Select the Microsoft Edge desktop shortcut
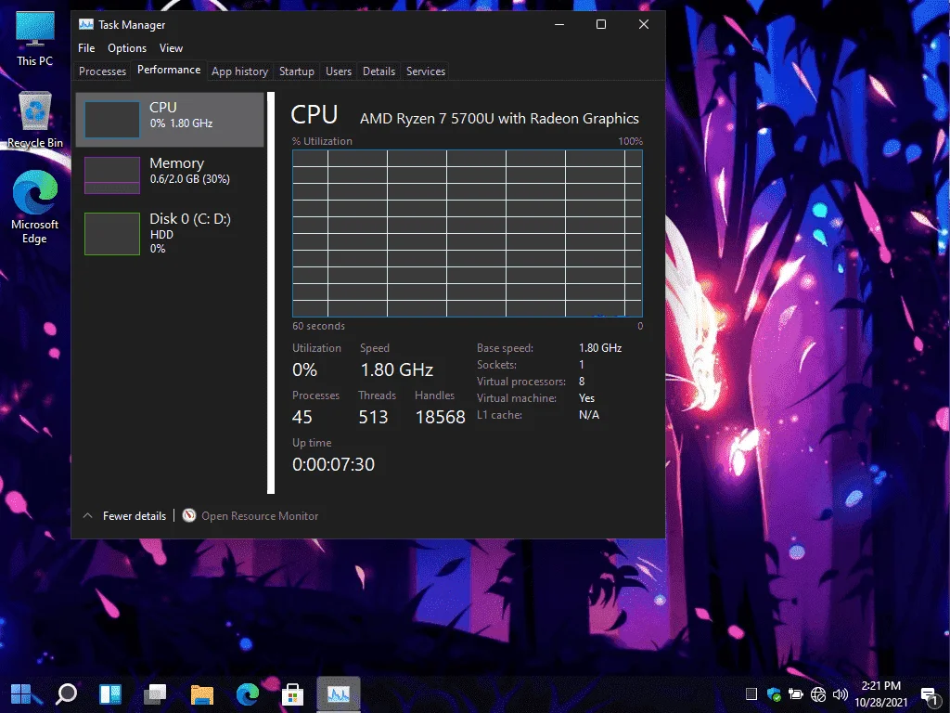The height and width of the screenshot is (713, 950). 34,207
